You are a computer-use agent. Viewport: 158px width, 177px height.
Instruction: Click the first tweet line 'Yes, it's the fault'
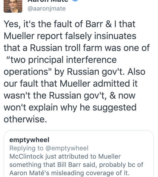[x=69, y=24]
